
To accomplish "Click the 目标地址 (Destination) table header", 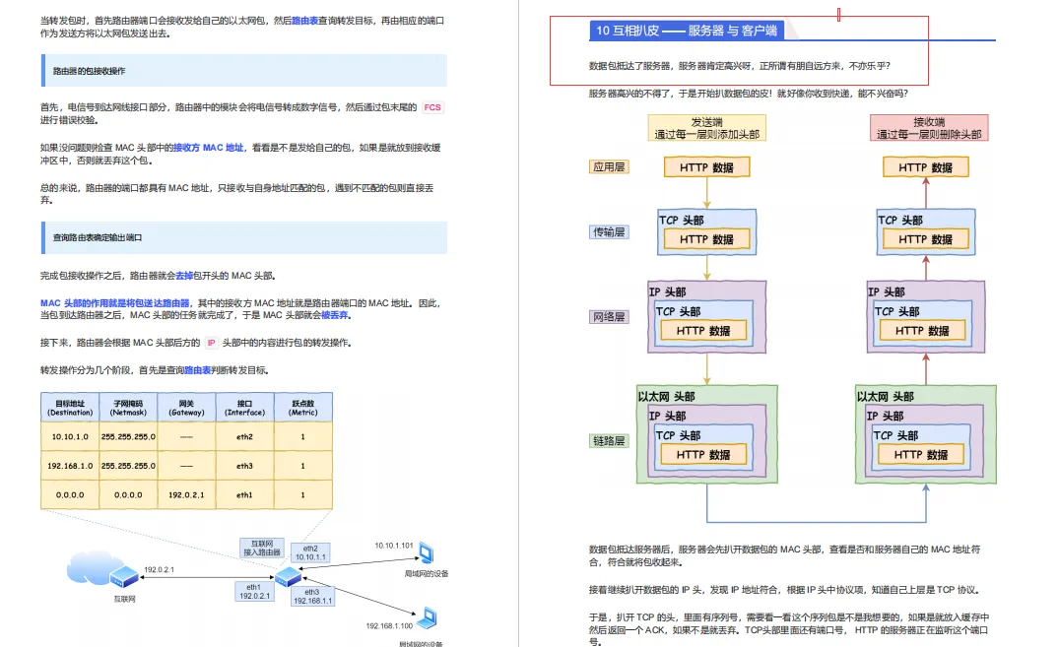I will pyautogui.click(x=70, y=408).
